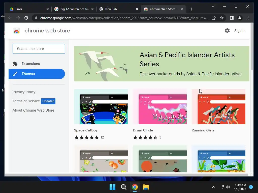Focus the Search the store field
This screenshot has width=258, height=193.
coord(39,49)
